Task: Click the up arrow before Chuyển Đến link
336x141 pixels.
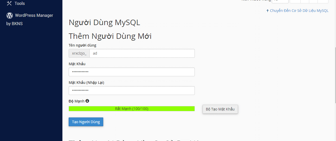Action: coord(267,11)
